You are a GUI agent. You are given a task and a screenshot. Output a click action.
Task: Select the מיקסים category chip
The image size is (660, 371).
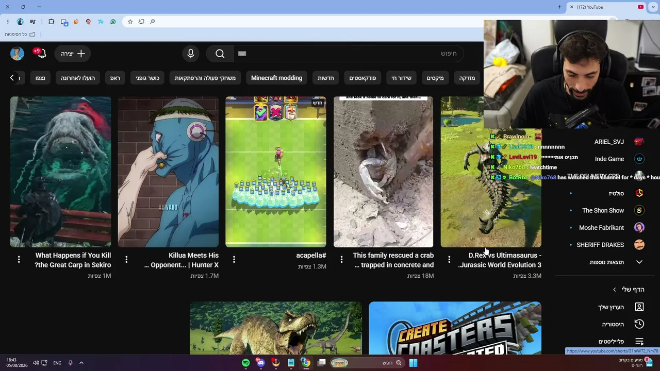tap(435, 78)
